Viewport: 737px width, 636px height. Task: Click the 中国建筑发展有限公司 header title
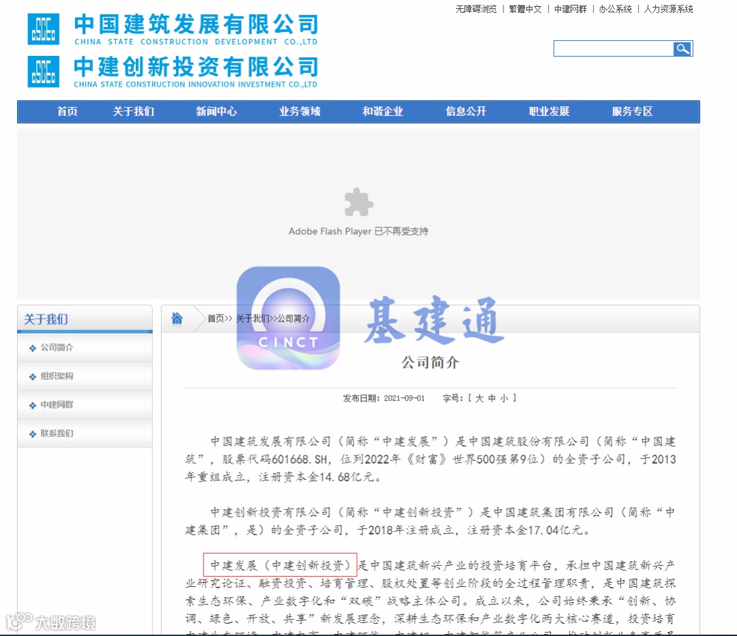click(x=196, y=25)
